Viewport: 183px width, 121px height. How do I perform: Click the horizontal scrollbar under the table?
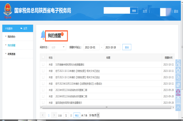(107, 107)
